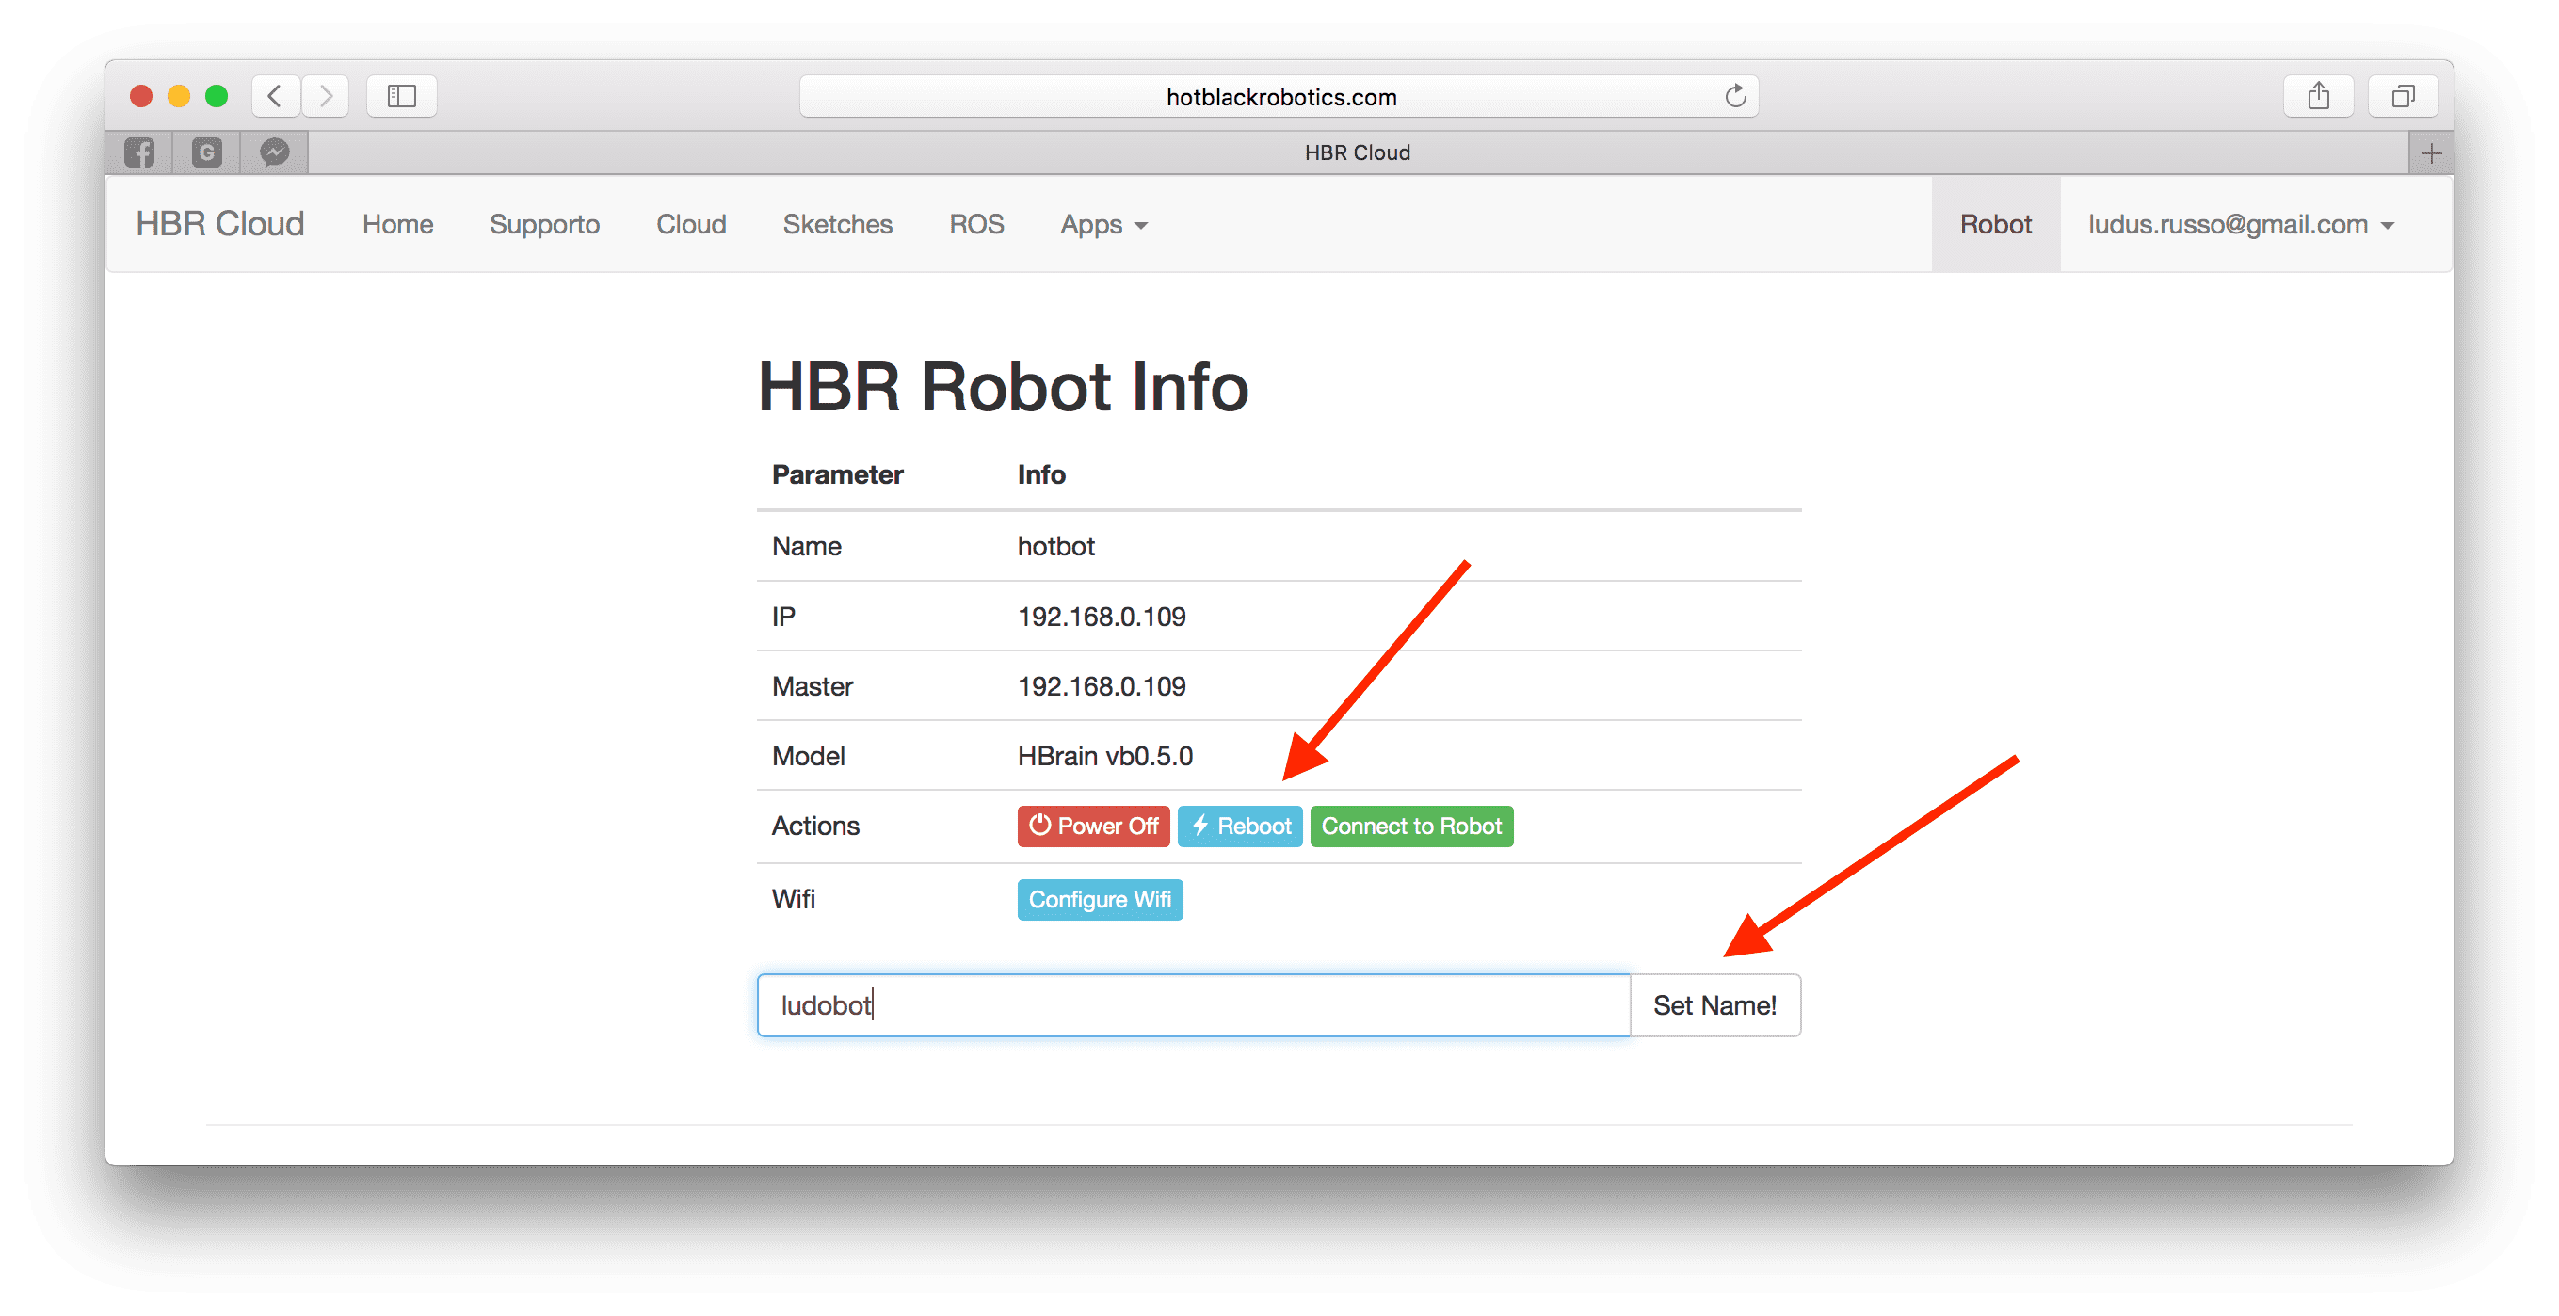Add a new tab with plus
The height and width of the screenshot is (1316, 2559).
coord(2431,152)
